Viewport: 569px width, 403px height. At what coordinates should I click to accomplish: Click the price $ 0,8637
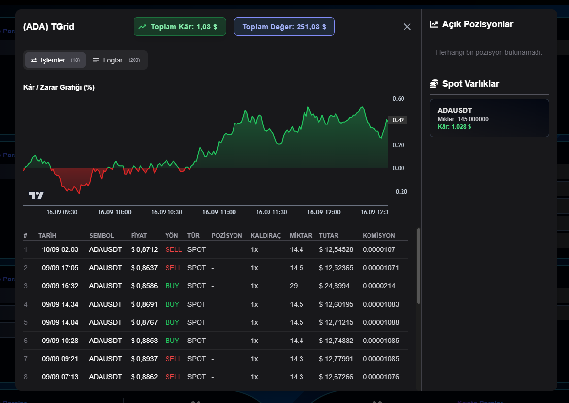pos(144,268)
